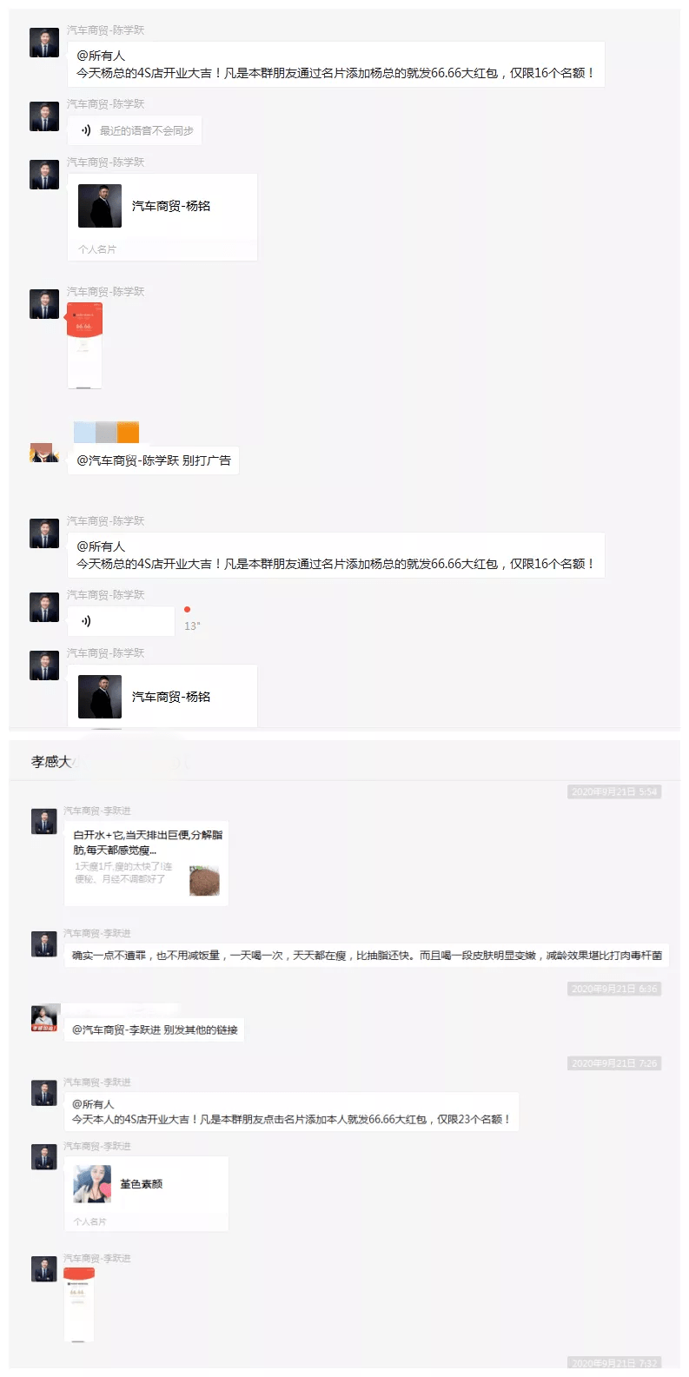Open the 白开水+它 weight-loss link card
689x1377 pixels.
[146, 864]
